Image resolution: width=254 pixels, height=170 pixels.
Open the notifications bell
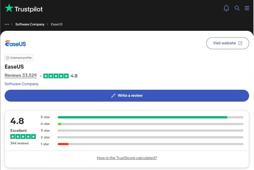[x=226, y=8]
